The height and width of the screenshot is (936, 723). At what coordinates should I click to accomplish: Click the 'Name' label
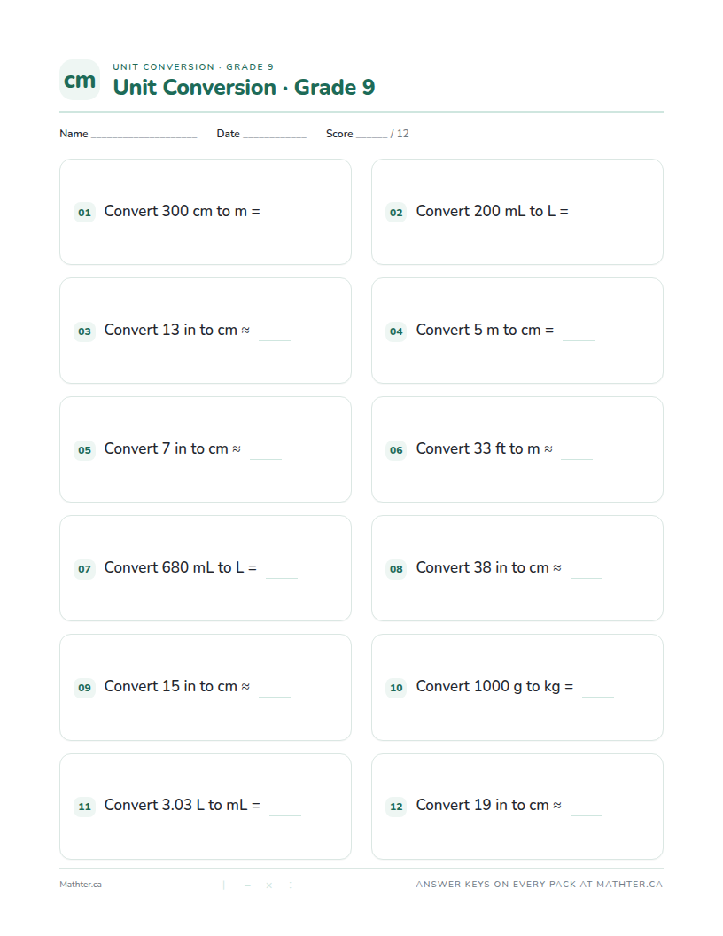click(74, 134)
